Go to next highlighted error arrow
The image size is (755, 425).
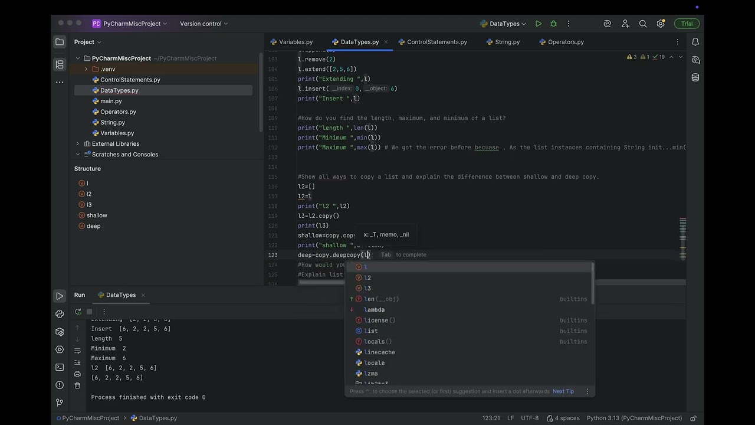pyautogui.click(x=680, y=57)
